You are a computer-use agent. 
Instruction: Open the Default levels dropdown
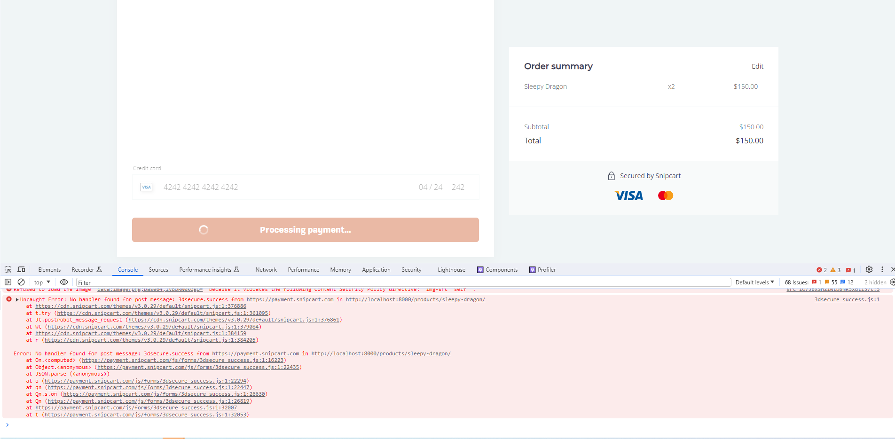tap(755, 282)
